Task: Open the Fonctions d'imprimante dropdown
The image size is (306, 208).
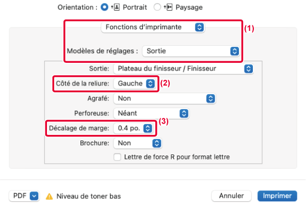Action: coord(153,27)
